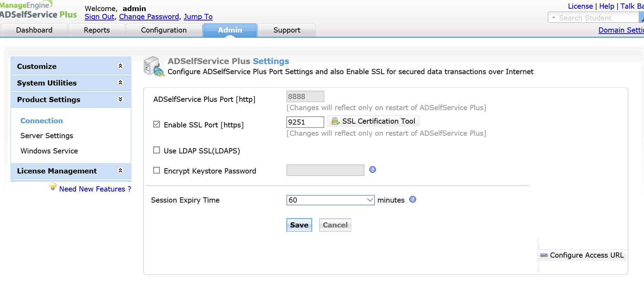Switch to the Configuration tab
This screenshot has width=644, height=294.
164,30
